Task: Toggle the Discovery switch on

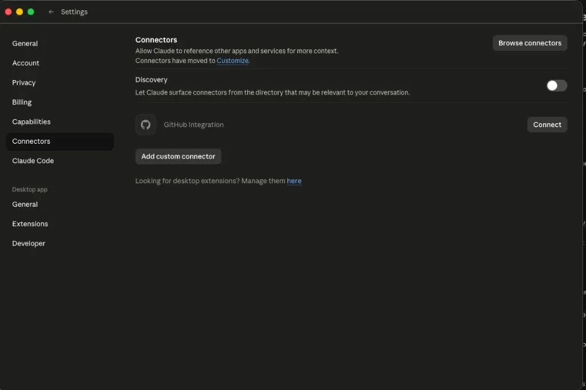Action: click(556, 86)
